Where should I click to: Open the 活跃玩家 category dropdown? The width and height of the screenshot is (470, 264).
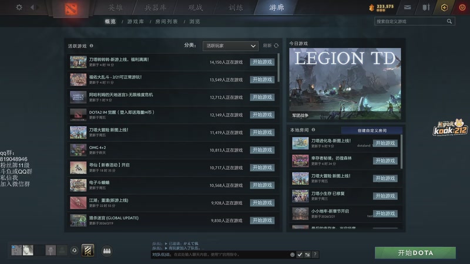click(230, 46)
